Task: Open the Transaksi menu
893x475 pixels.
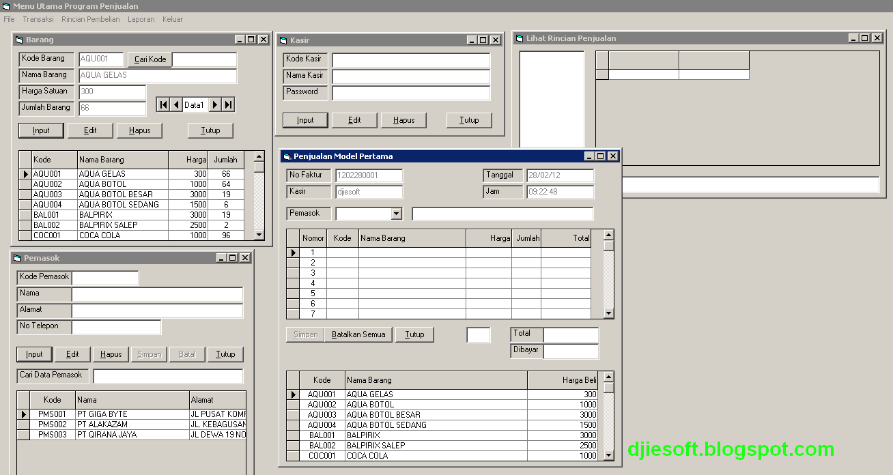Action: click(38, 19)
